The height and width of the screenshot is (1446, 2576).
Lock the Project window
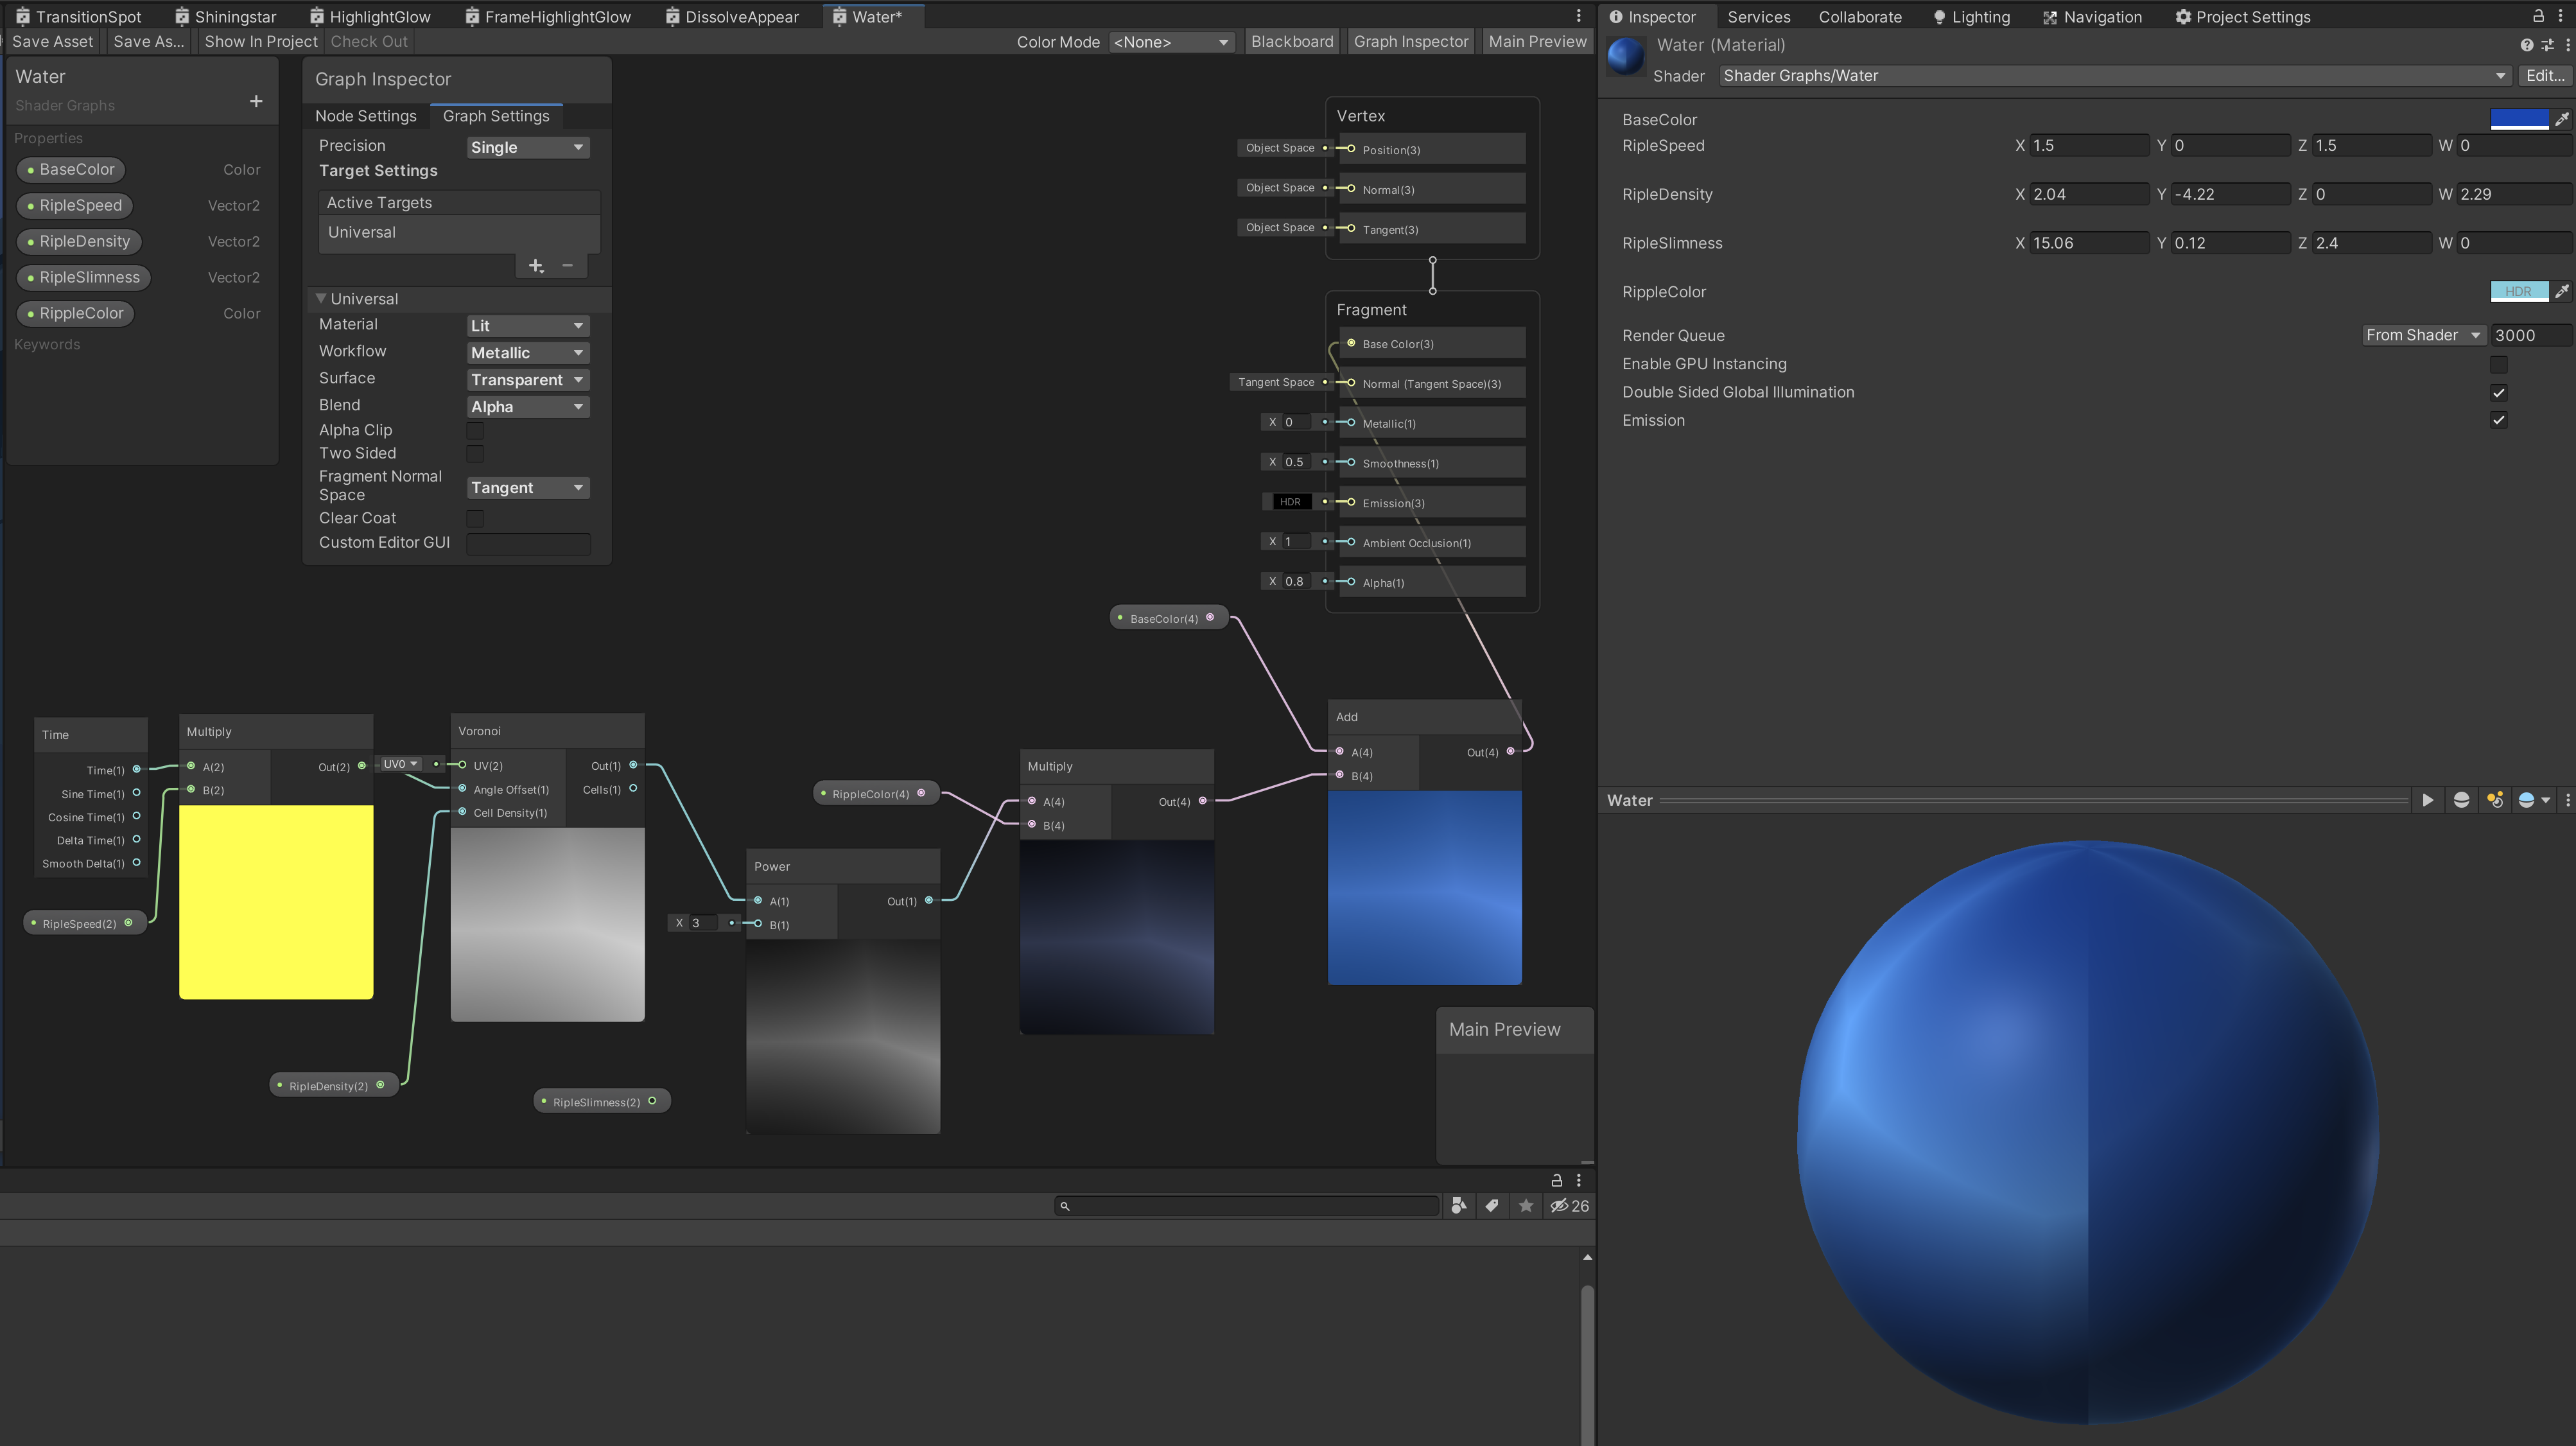1556,1180
